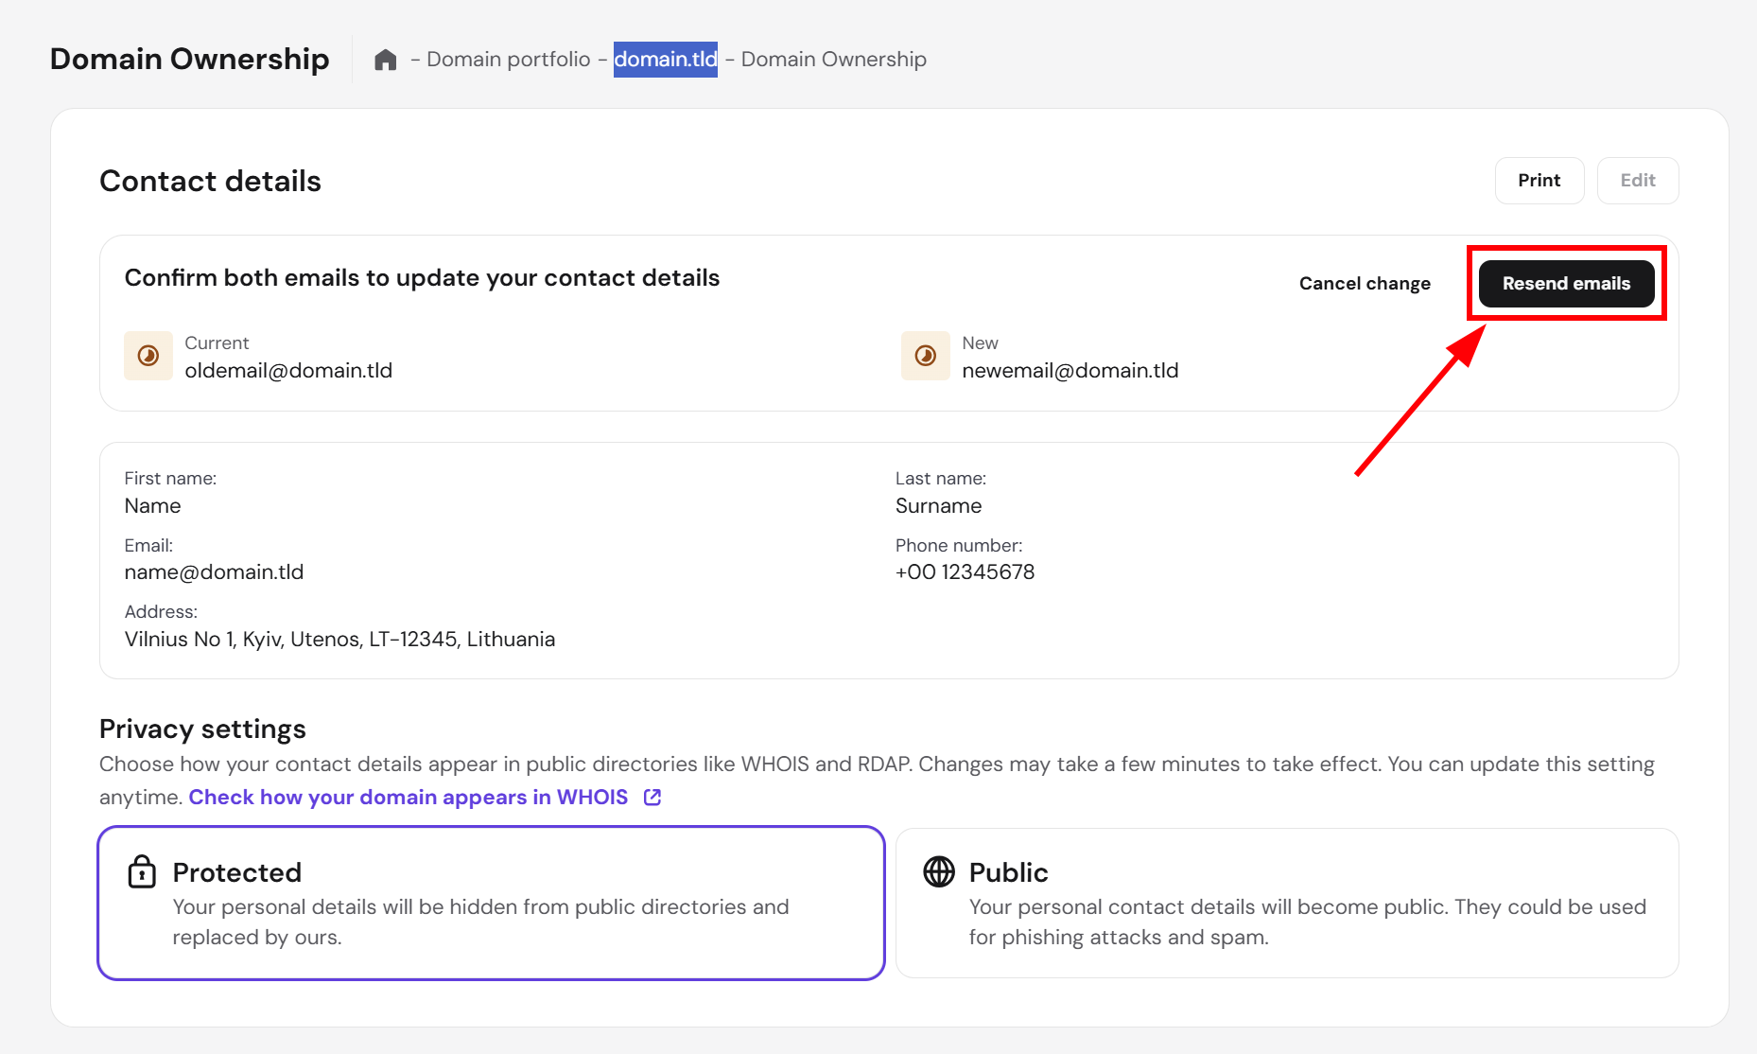
Task: Open Domain portfolio breadcrumb link
Action: coord(509,60)
